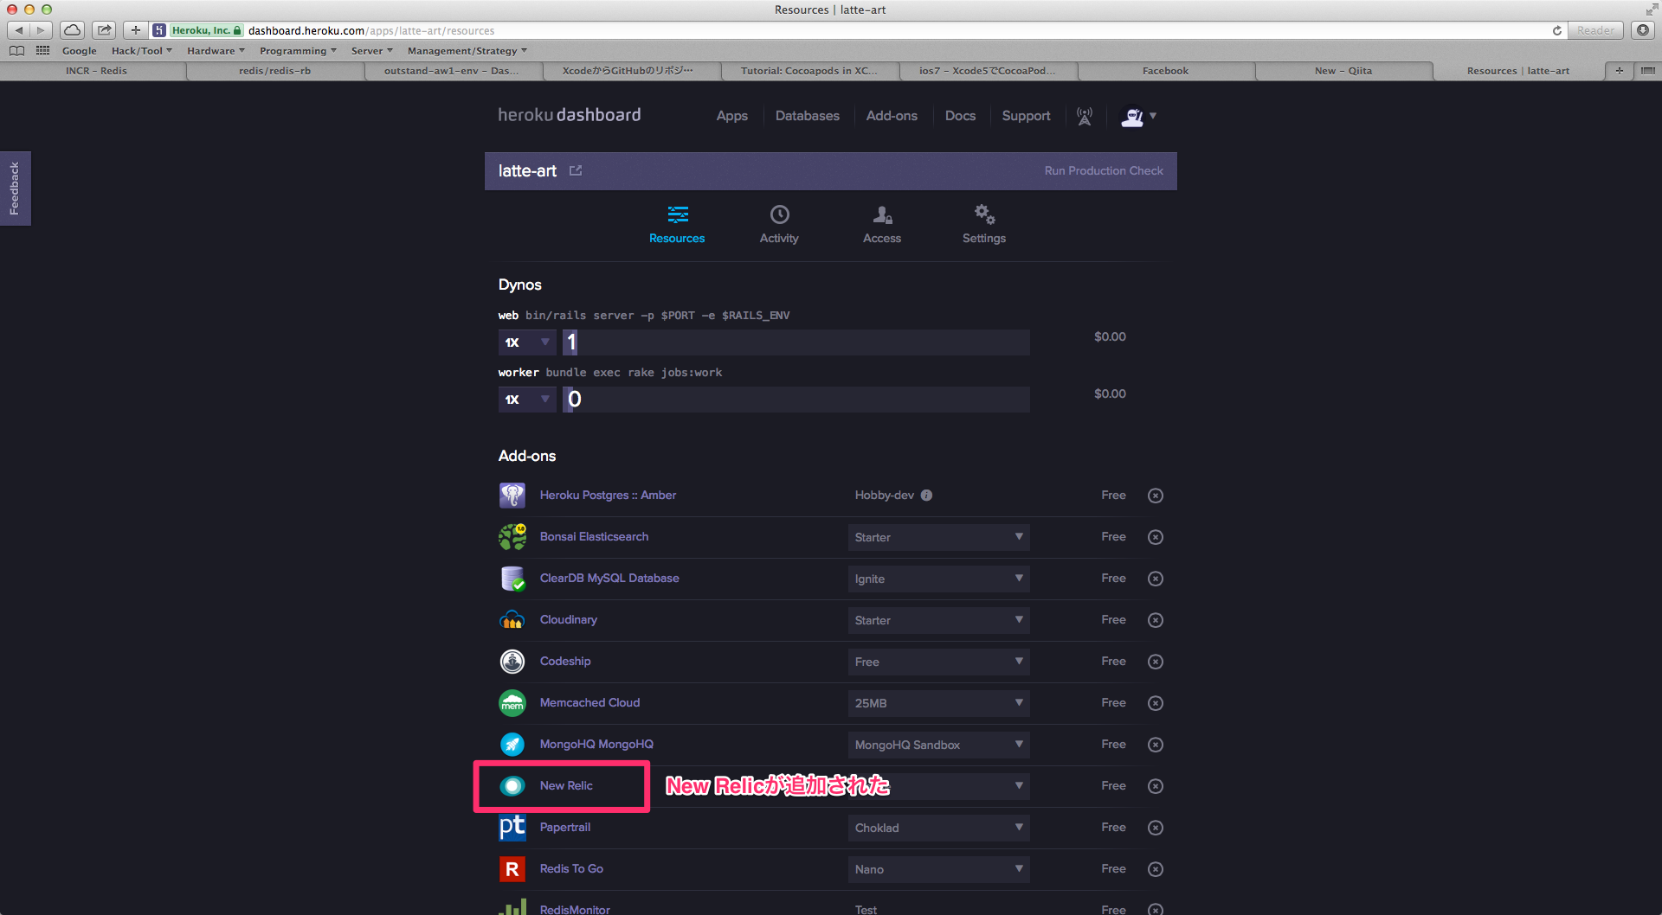Remove the Redis To Go add-on
This screenshot has width=1662, height=915.
tap(1156, 869)
